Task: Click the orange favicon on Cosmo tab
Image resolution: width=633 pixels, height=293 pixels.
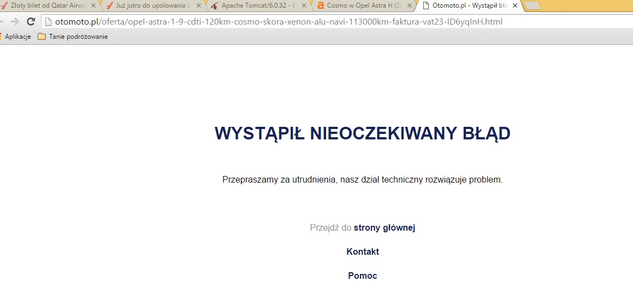Action: coord(321,5)
